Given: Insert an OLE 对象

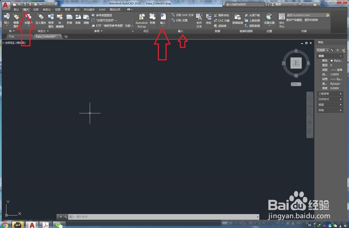Looking at the screenshot, I should 222,21.
